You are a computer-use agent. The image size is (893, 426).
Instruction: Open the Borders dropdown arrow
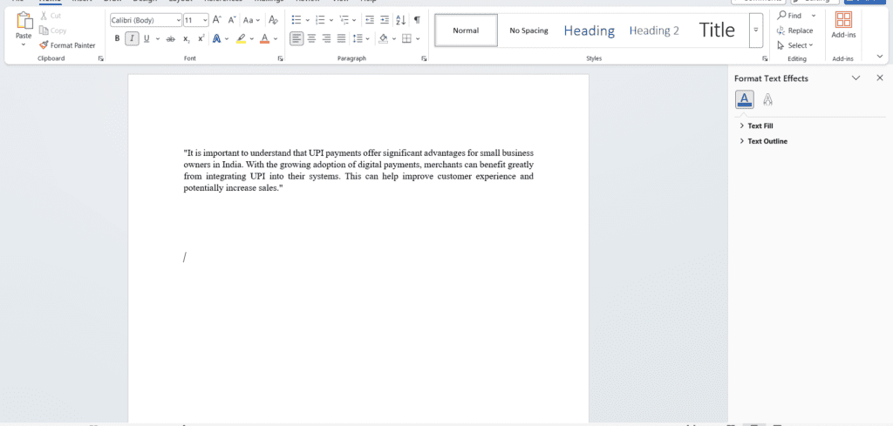(418, 38)
